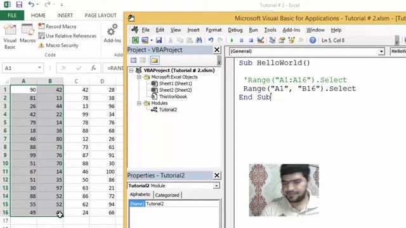Click the Redo icon in Excel title bar

pyautogui.click(x=47, y=4)
